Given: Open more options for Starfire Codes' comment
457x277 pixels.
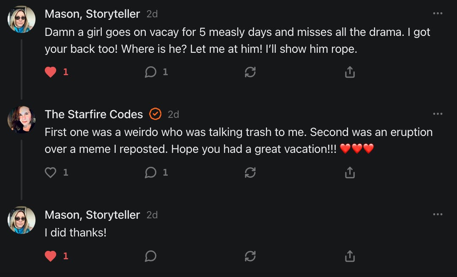Looking at the screenshot, I should pyautogui.click(x=438, y=114).
